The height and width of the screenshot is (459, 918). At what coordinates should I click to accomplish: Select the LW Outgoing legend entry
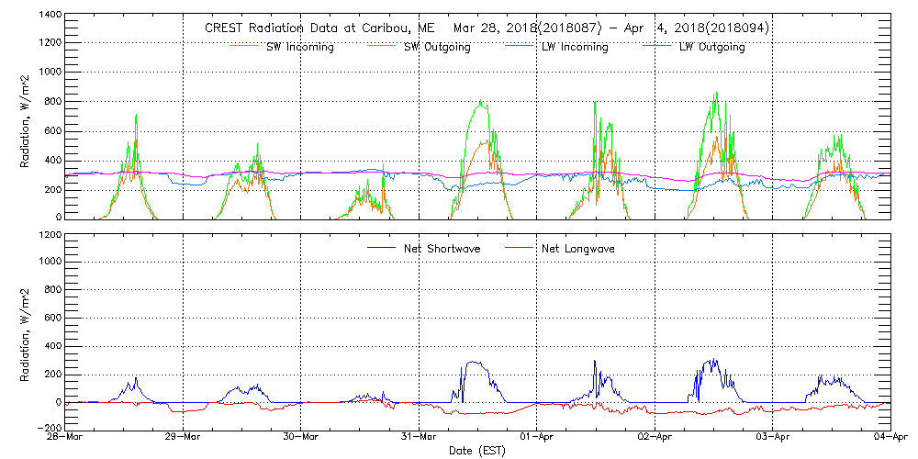711,47
